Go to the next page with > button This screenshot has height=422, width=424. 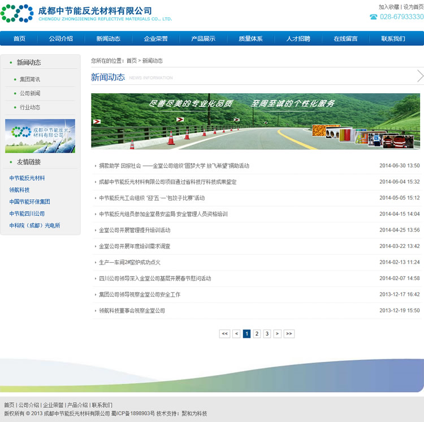click(x=277, y=334)
